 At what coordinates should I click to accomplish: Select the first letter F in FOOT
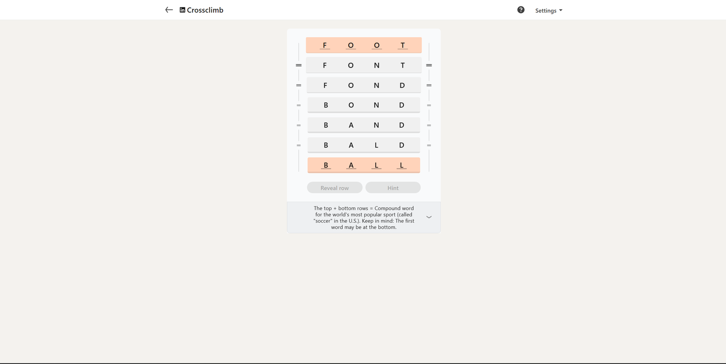324,45
